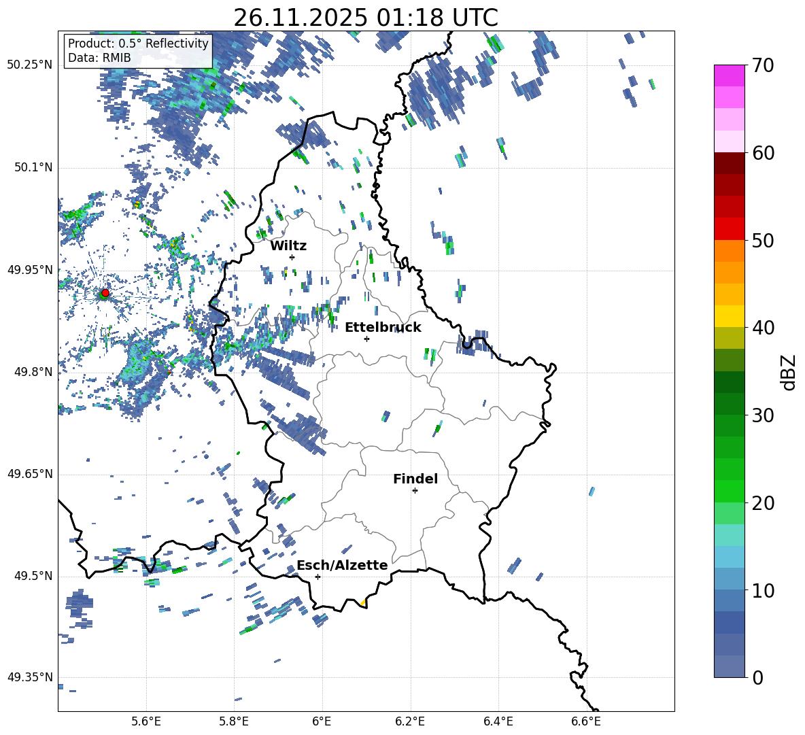Click the Esch/Alzette station cross marker
The height and width of the screenshot is (735, 805).
[318, 577]
